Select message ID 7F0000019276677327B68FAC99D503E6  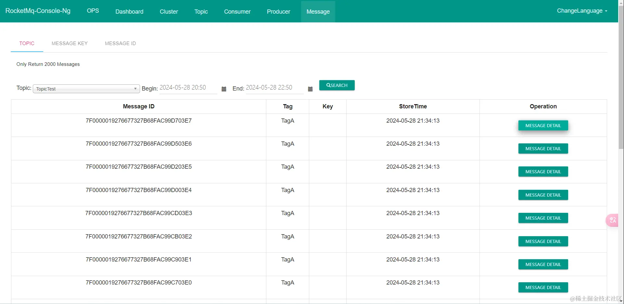tap(139, 144)
